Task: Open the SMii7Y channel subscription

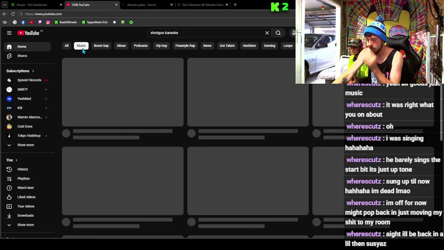Action: [x=27, y=90]
